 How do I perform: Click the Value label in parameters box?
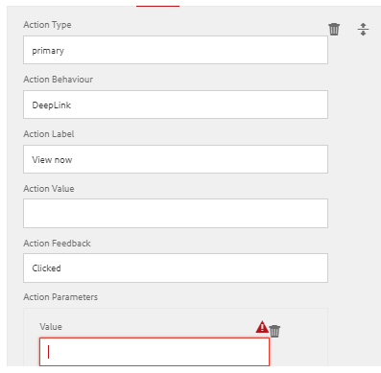[x=51, y=327]
